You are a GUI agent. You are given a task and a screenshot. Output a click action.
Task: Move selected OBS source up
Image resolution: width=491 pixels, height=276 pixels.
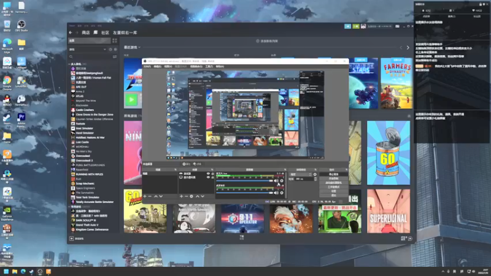tap(197, 196)
